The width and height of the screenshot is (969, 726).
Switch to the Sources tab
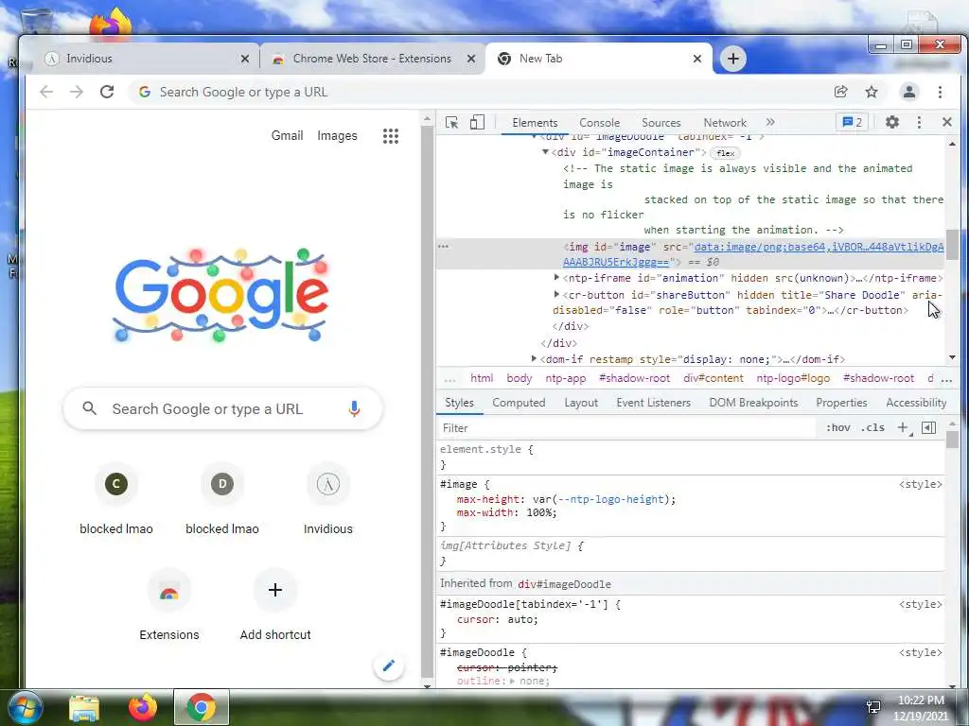pyautogui.click(x=661, y=123)
